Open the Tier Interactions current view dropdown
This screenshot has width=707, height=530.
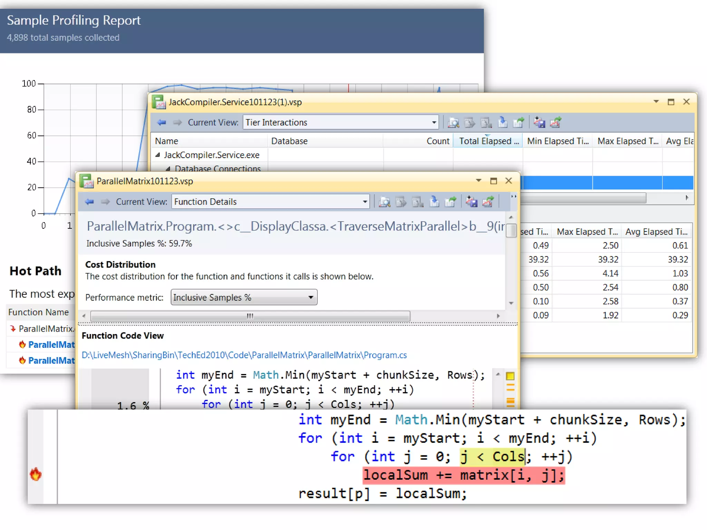434,122
